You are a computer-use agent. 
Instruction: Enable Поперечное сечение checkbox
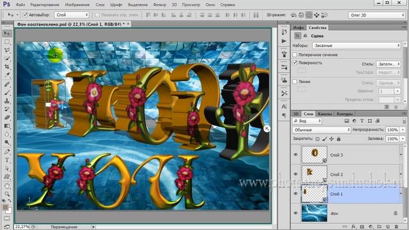[x=295, y=55]
